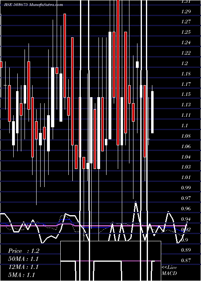This screenshot has height=281, width=201.
Task: Click the 1.01 price axis label
Action: pos(186,177)
